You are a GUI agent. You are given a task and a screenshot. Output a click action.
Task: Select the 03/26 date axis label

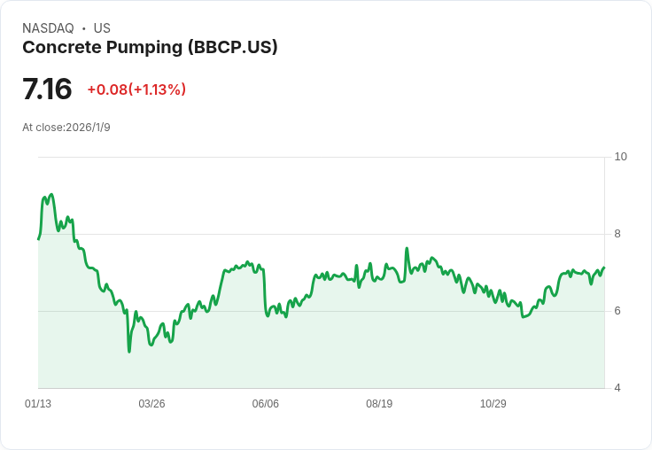pos(151,404)
